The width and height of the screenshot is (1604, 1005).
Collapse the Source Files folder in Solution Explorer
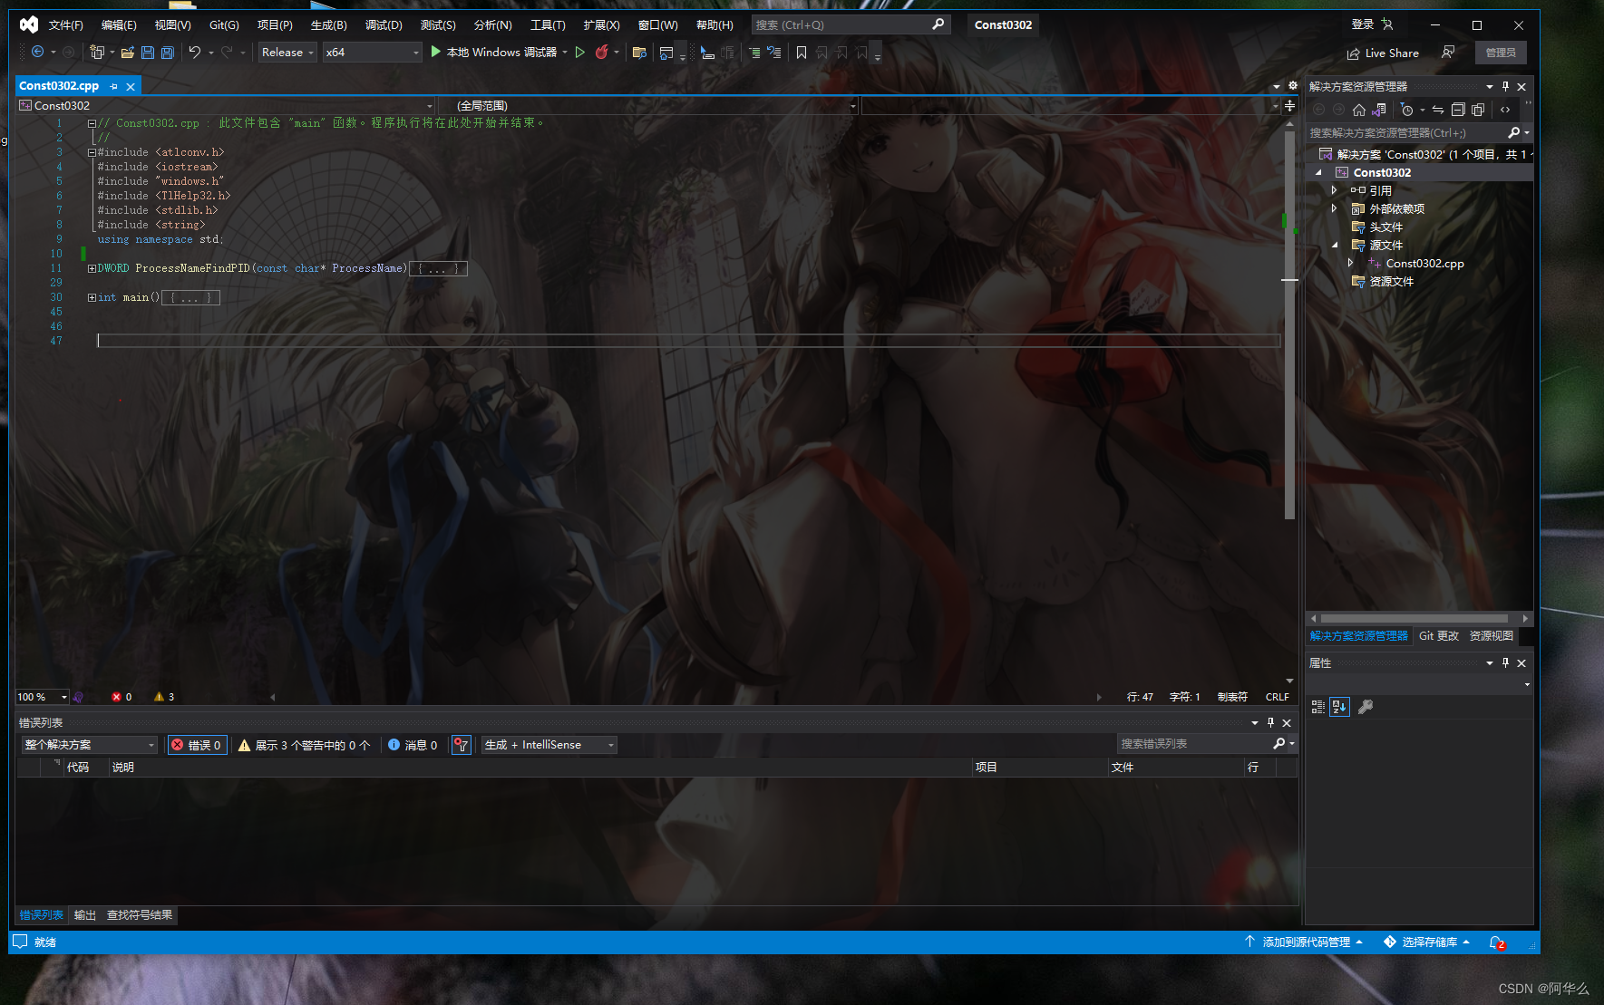[x=1334, y=245]
